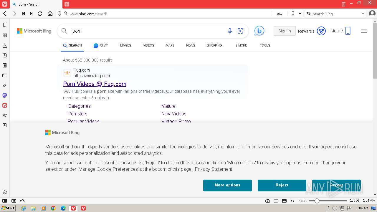
Task: Toggle images and animations loading
Action: point(284,201)
